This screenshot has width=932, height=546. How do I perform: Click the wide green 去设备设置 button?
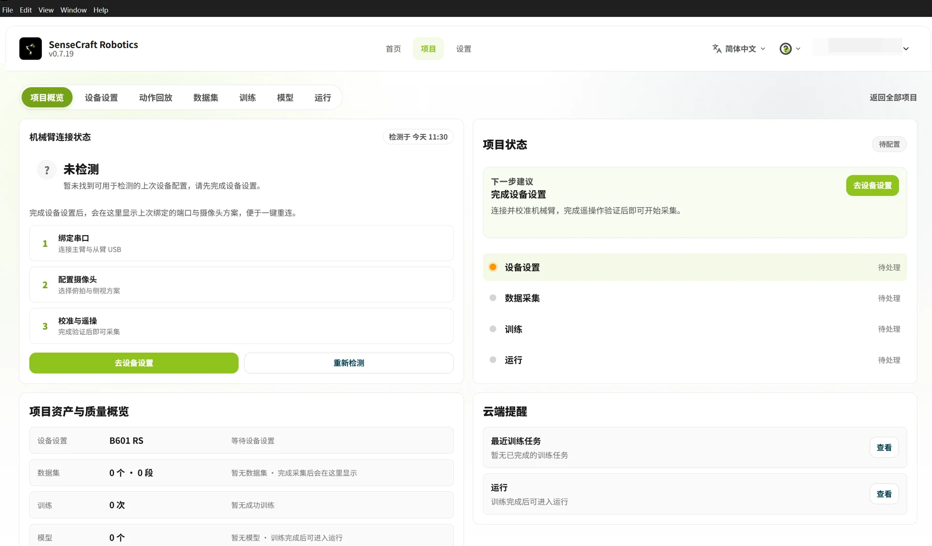pyautogui.click(x=133, y=363)
